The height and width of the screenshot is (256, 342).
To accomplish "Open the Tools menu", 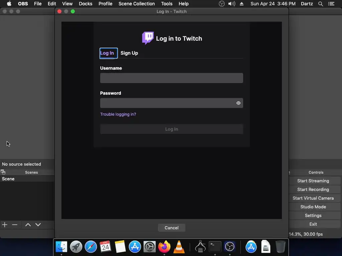I will (167, 4).
